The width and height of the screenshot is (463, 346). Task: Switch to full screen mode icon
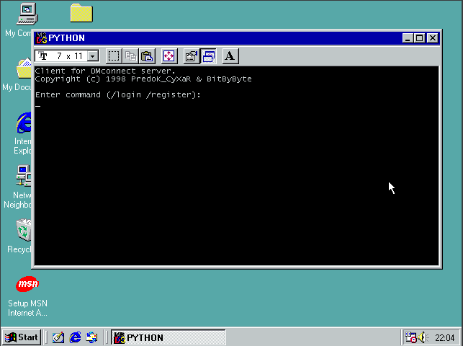[x=169, y=56]
